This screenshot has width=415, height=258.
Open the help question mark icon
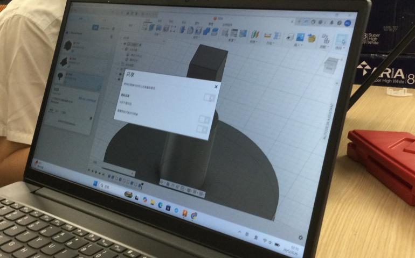[x=340, y=23]
